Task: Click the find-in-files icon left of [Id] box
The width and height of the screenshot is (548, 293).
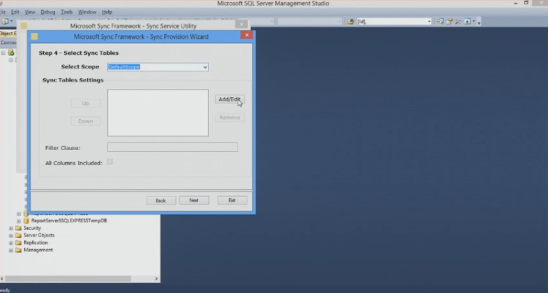Action: coord(351,22)
